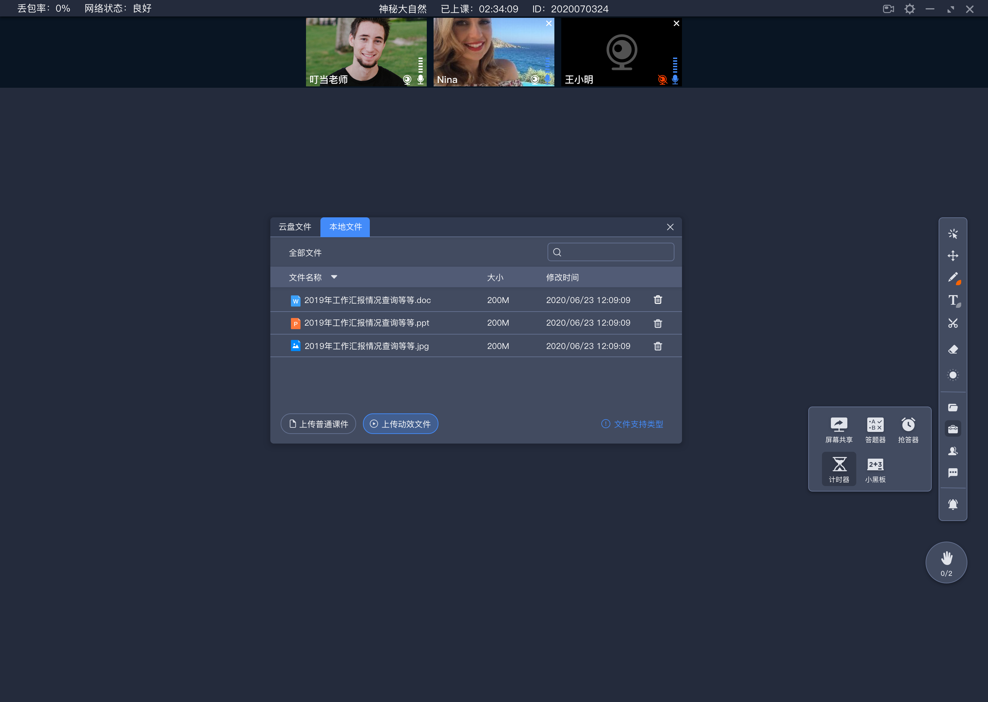Switch to 云盘文件 tab
The height and width of the screenshot is (702, 988).
click(295, 227)
